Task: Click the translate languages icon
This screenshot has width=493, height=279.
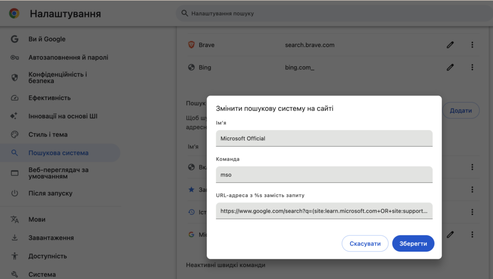Action: pyautogui.click(x=14, y=219)
